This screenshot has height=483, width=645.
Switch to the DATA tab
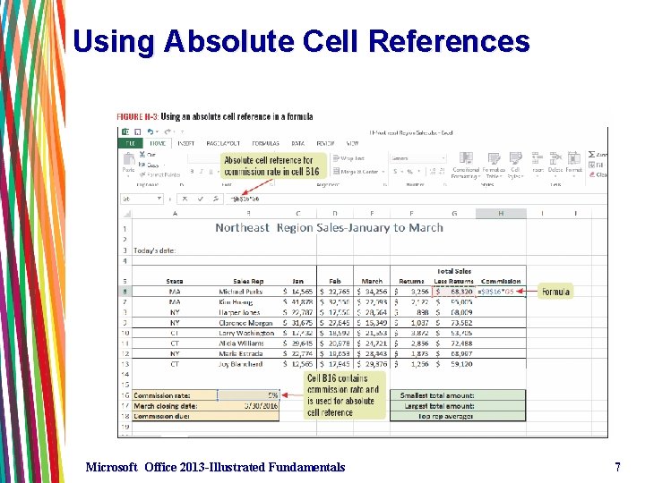[297, 143]
